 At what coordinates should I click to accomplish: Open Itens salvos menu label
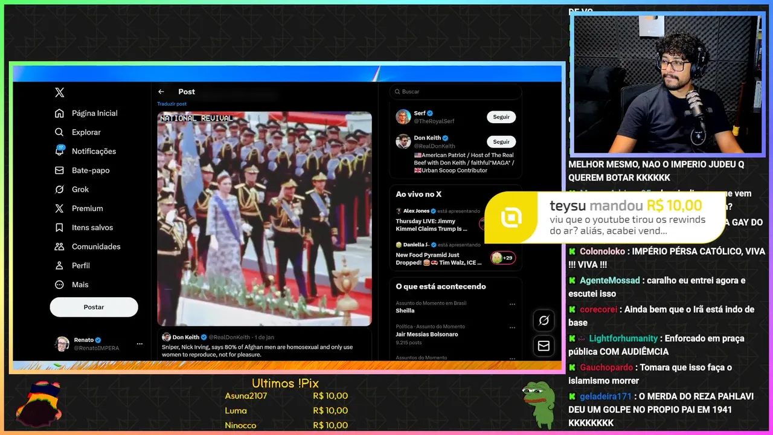pyautogui.click(x=92, y=228)
